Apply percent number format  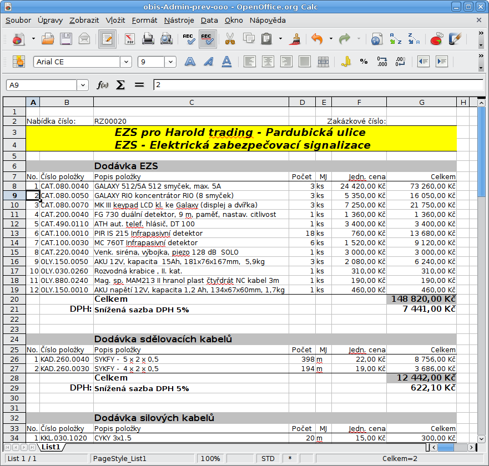(364, 62)
